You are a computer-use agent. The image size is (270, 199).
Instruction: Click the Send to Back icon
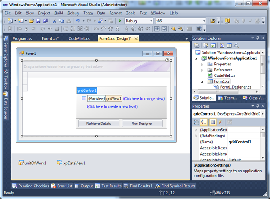click(181, 29)
